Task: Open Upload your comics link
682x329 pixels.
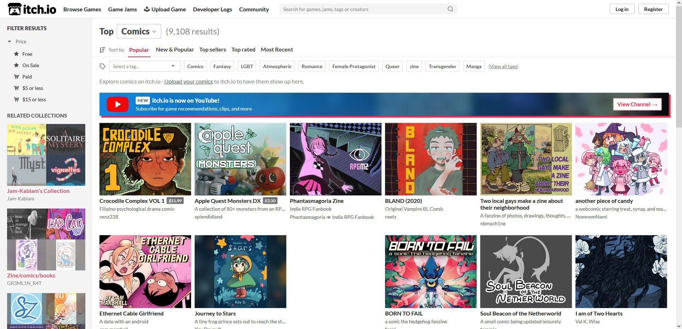Action: (x=189, y=82)
